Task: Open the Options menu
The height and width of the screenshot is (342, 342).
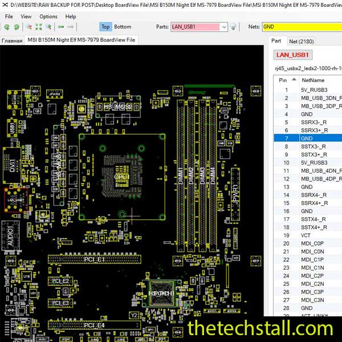Action: click(x=48, y=17)
